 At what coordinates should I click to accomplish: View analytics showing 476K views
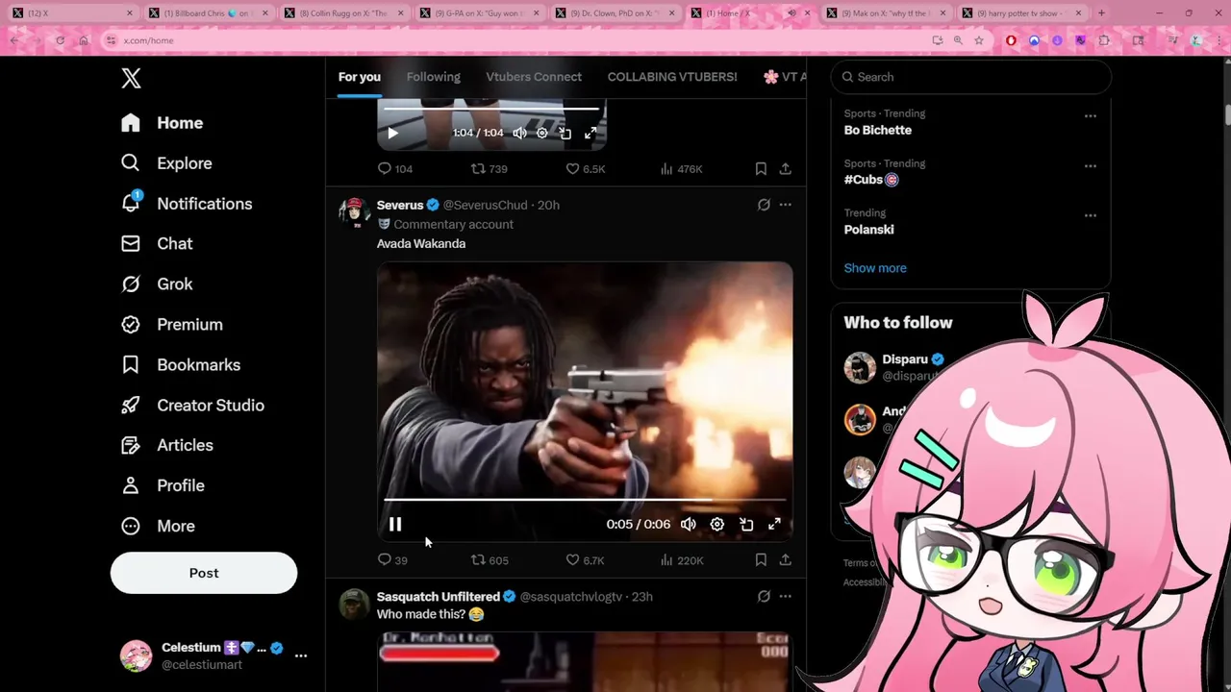coord(681,169)
